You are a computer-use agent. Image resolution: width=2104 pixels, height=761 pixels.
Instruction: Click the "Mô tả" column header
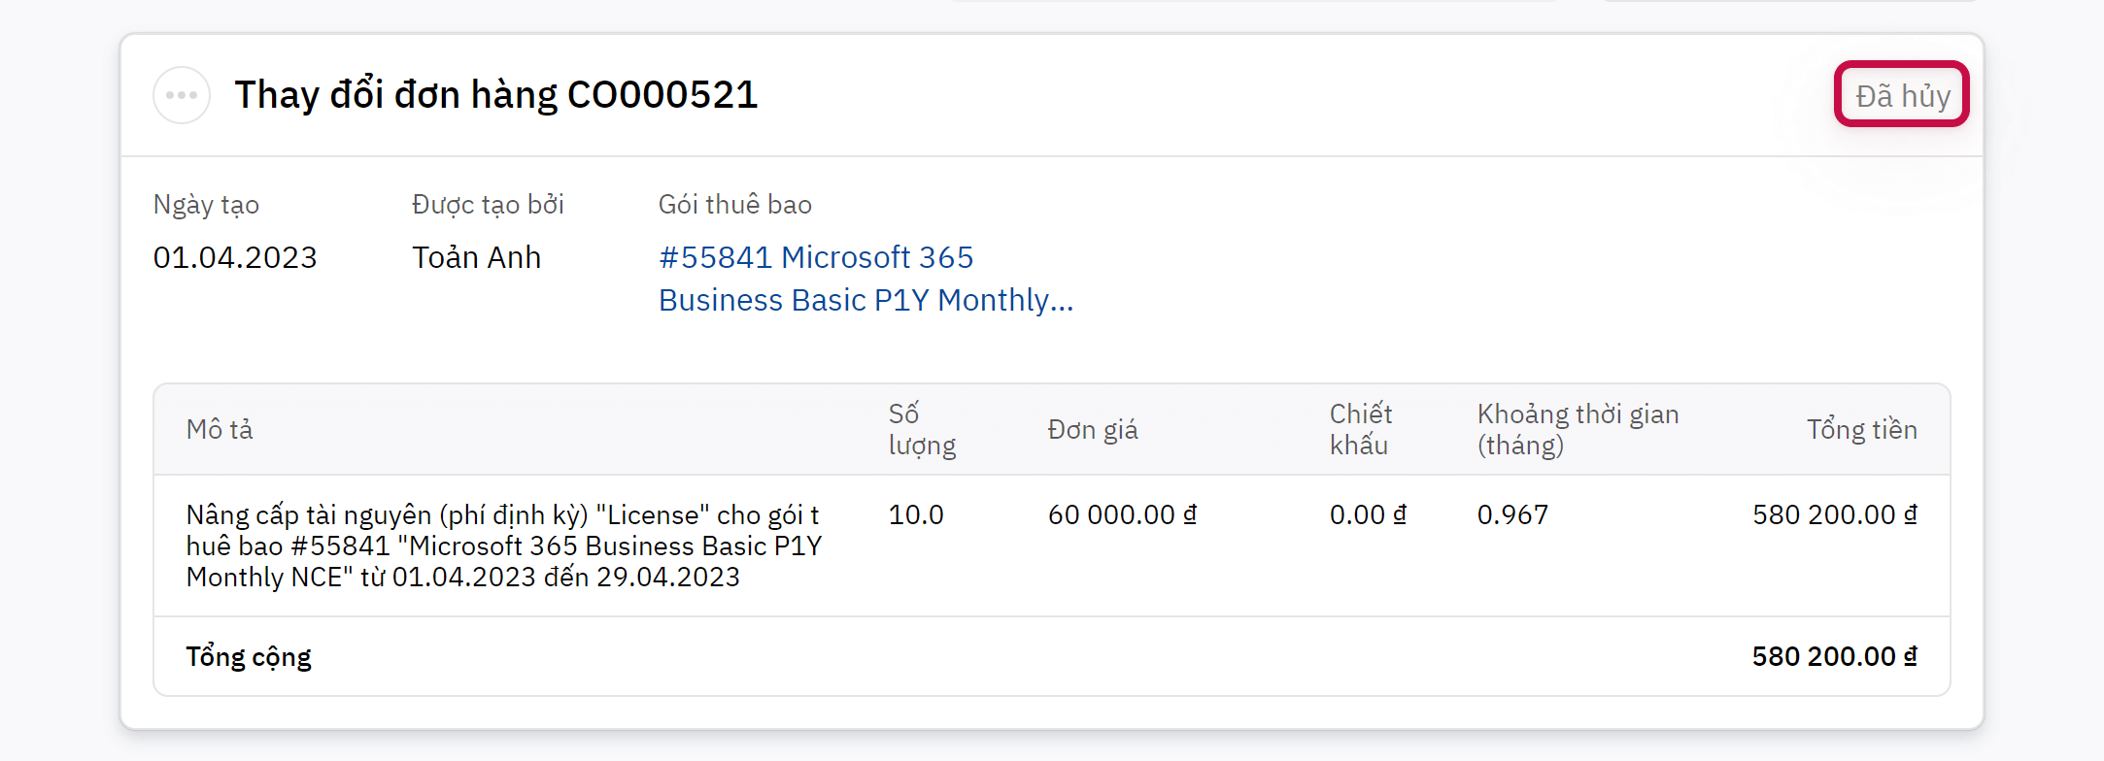pyautogui.click(x=220, y=429)
